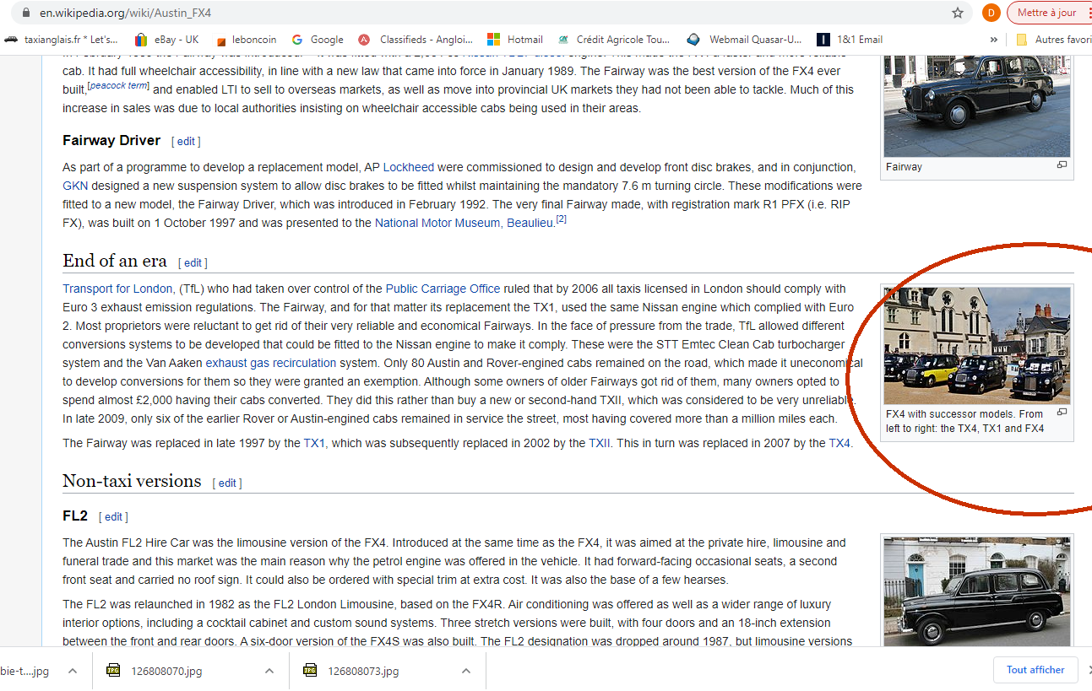Screen dimensions: 1092x691
Task: Click the Mettre à jour update button
Action: point(1048,13)
